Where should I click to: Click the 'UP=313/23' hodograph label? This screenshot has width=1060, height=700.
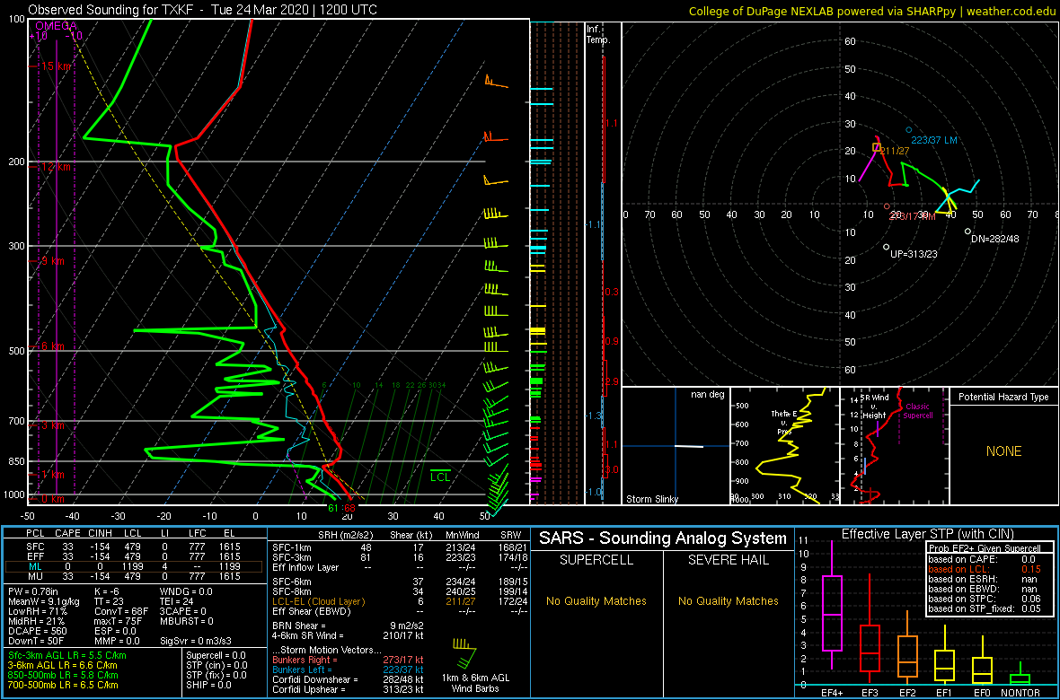click(913, 255)
